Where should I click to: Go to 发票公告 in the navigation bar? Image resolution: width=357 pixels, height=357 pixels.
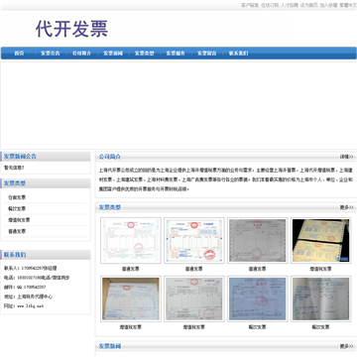tap(51, 54)
